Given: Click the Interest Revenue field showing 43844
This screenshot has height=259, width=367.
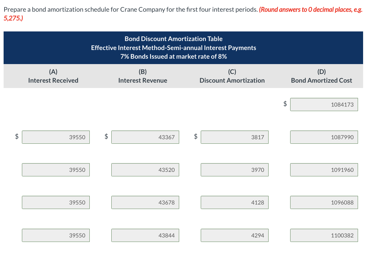Looking at the screenshot, I should click(145, 235).
